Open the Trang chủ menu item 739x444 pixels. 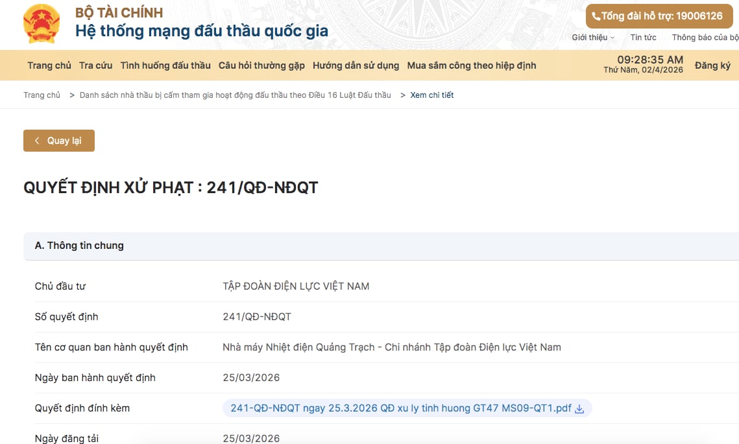click(49, 65)
